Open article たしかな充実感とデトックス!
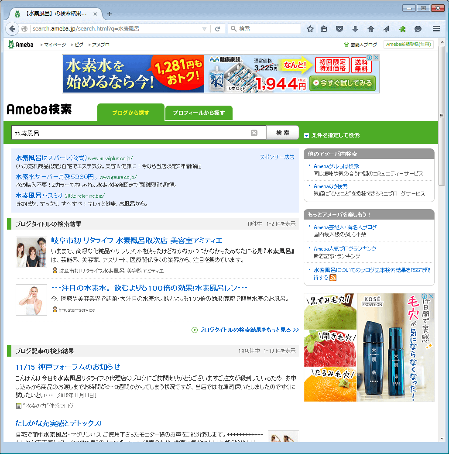Screen dimensions: 449x454 pyautogui.click(x=58, y=423)
